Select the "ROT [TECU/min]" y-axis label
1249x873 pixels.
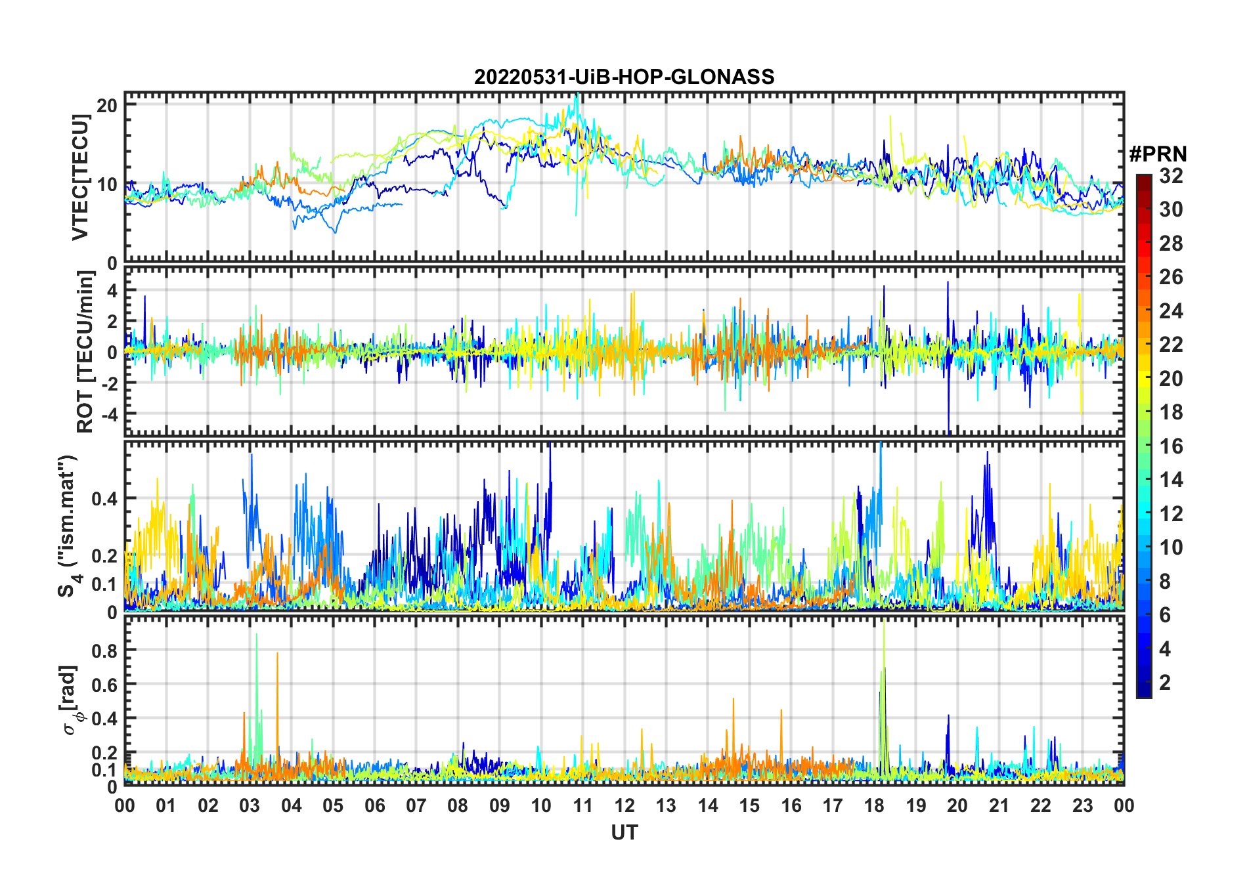tap(85, 352)
